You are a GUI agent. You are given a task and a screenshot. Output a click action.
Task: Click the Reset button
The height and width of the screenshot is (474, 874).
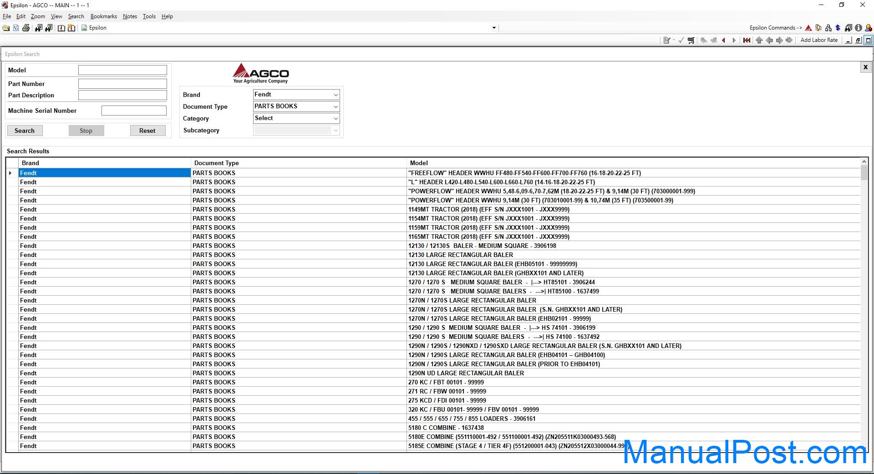pyautogui.click(x=147, y=131)
